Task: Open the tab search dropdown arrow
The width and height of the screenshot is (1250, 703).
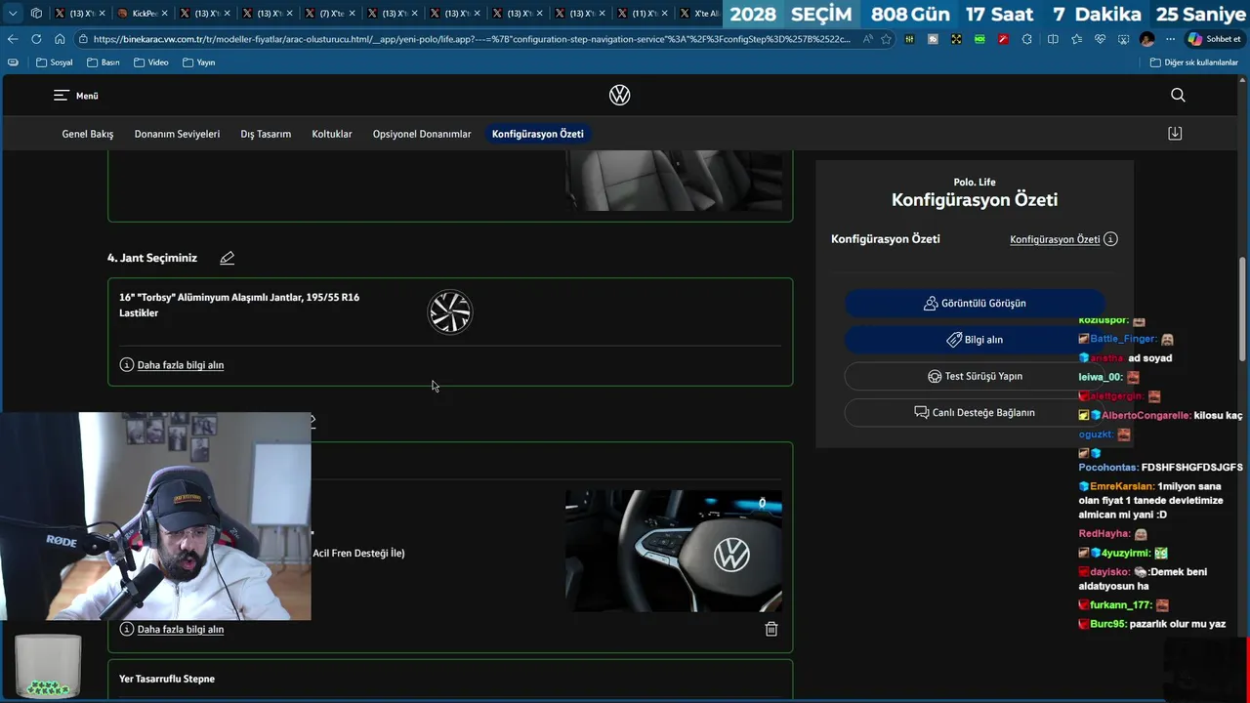Action: point(13,13)
